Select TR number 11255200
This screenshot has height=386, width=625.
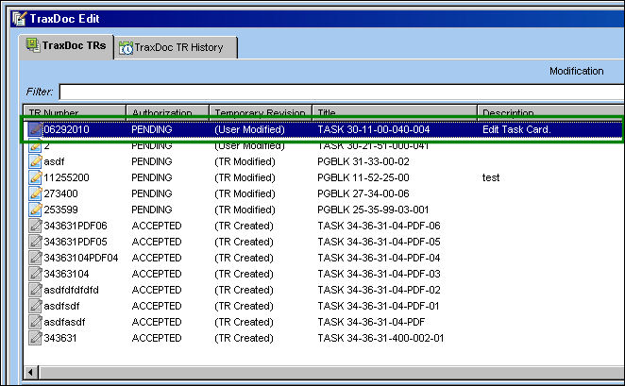click(67, 177)
